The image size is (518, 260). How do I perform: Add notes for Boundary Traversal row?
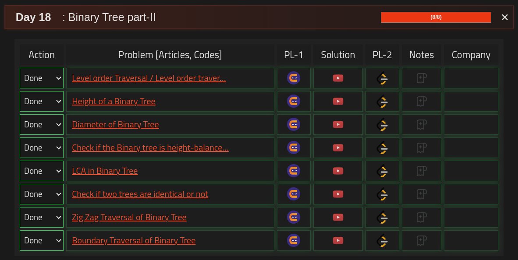coord(421,241)
